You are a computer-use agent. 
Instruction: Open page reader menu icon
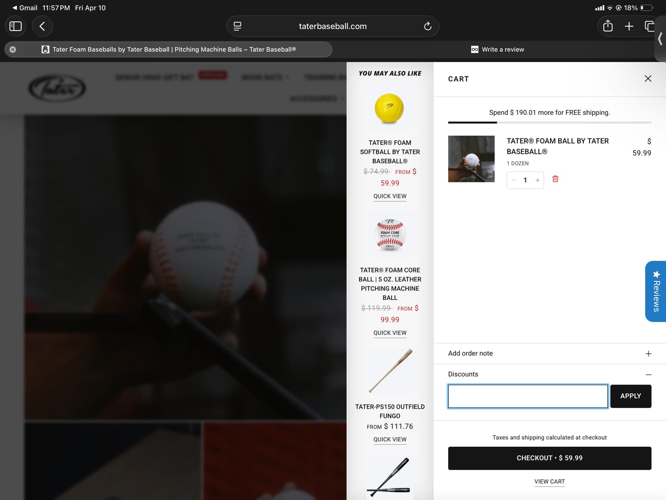point(237,26)
